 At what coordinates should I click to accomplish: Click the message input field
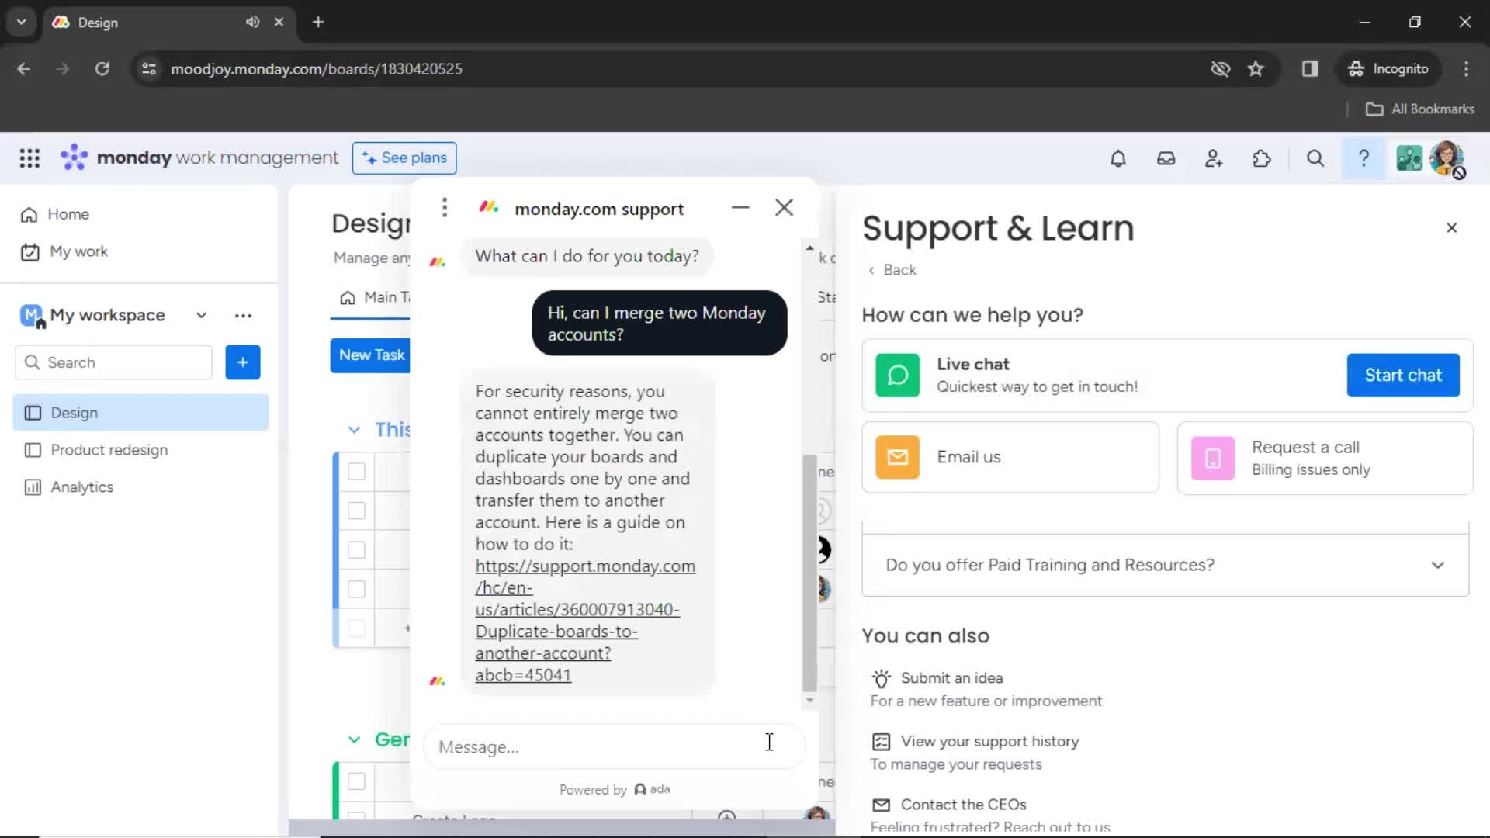[x=604, y=747]
